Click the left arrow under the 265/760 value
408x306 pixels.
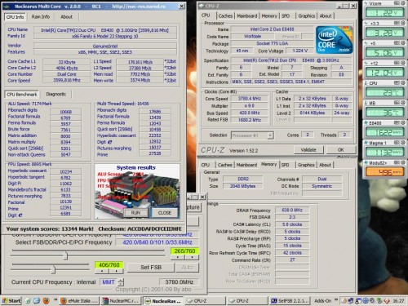coord(178,257)
